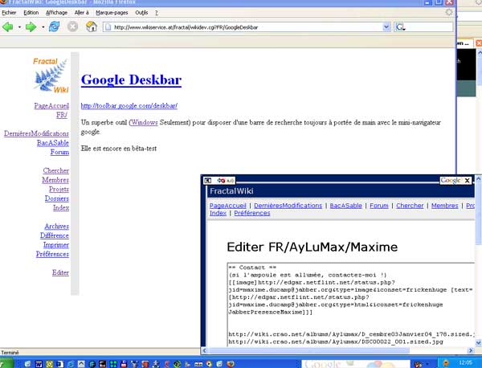Open the Forward button history dropdown arrow
The image size is (482, 368).
click(x=42, y=27)
